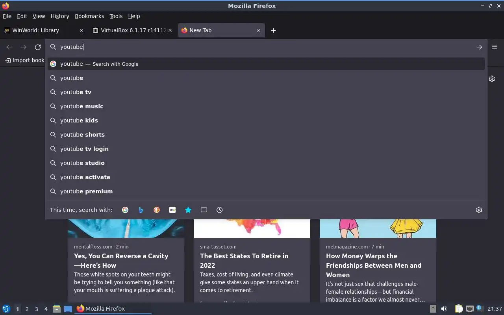The height and width of the screenshot is (315, 504).
Task: Open 'Yes, You Can Reverse a Cavity' article
Action: [x=121, y=261]
